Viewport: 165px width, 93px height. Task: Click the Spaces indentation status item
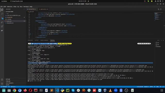(x=146, y=87)
